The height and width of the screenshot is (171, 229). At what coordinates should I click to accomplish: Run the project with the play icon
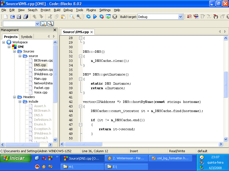(95, 17)
